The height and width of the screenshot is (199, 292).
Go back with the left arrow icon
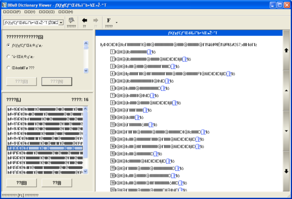tap(84, 20)
